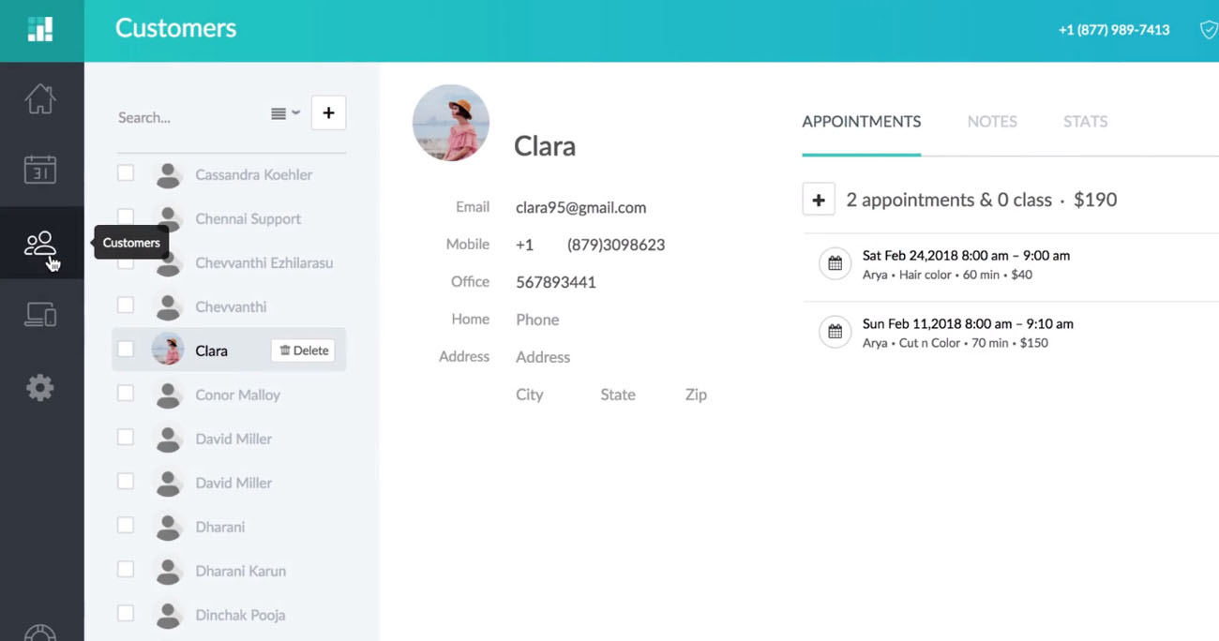Switch to the Stats tab
This screenshot has height=641, width=1219.
(x=1085, y=122)
